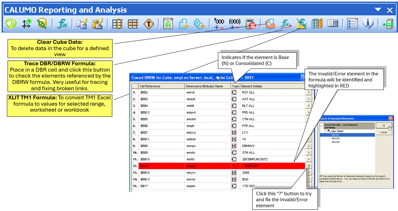Collapse the Like 38010* tree node
Screen dimensions: 398x211
pos(326,131)
